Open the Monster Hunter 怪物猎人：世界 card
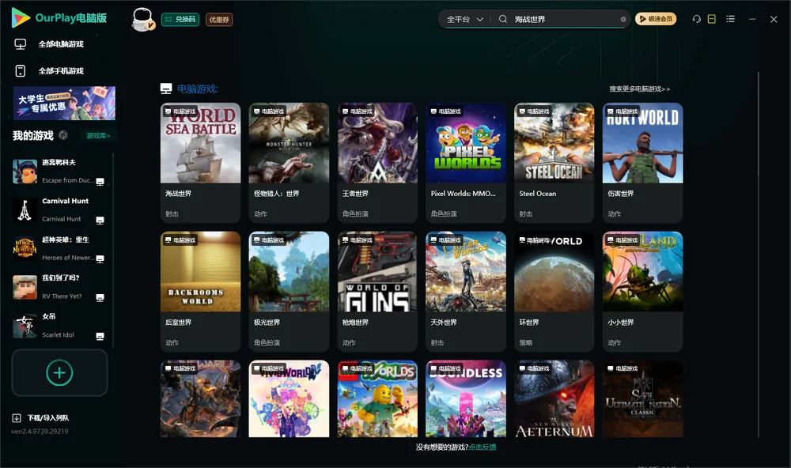 (x=289, y=162)
